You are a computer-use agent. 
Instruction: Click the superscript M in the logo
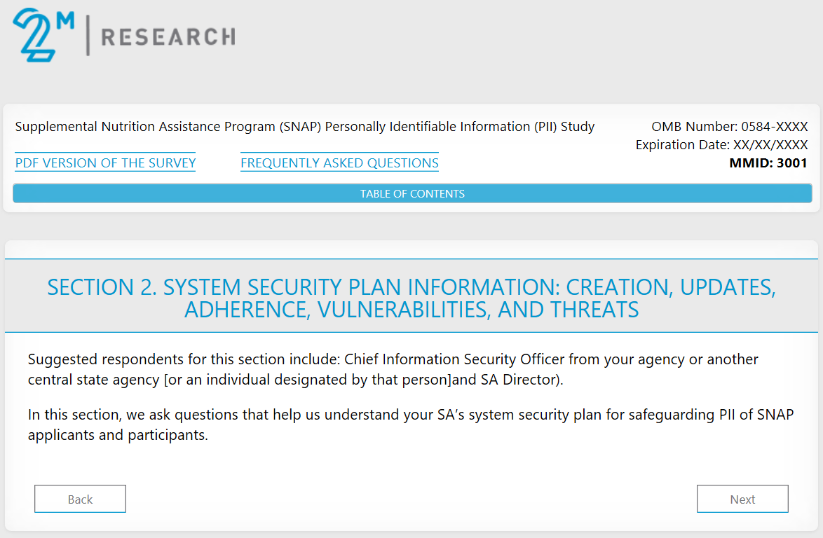click(x=64, y=20)
